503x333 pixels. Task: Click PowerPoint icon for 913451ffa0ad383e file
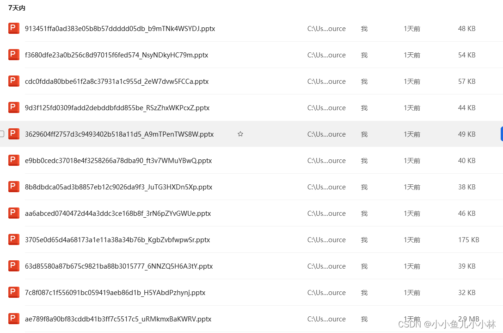point(14,28)
